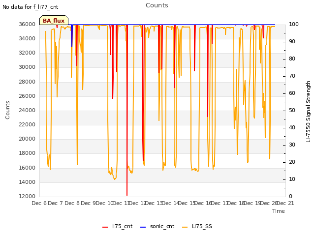Click the 'Dec 17' x-axis date label

pos(220,203)
